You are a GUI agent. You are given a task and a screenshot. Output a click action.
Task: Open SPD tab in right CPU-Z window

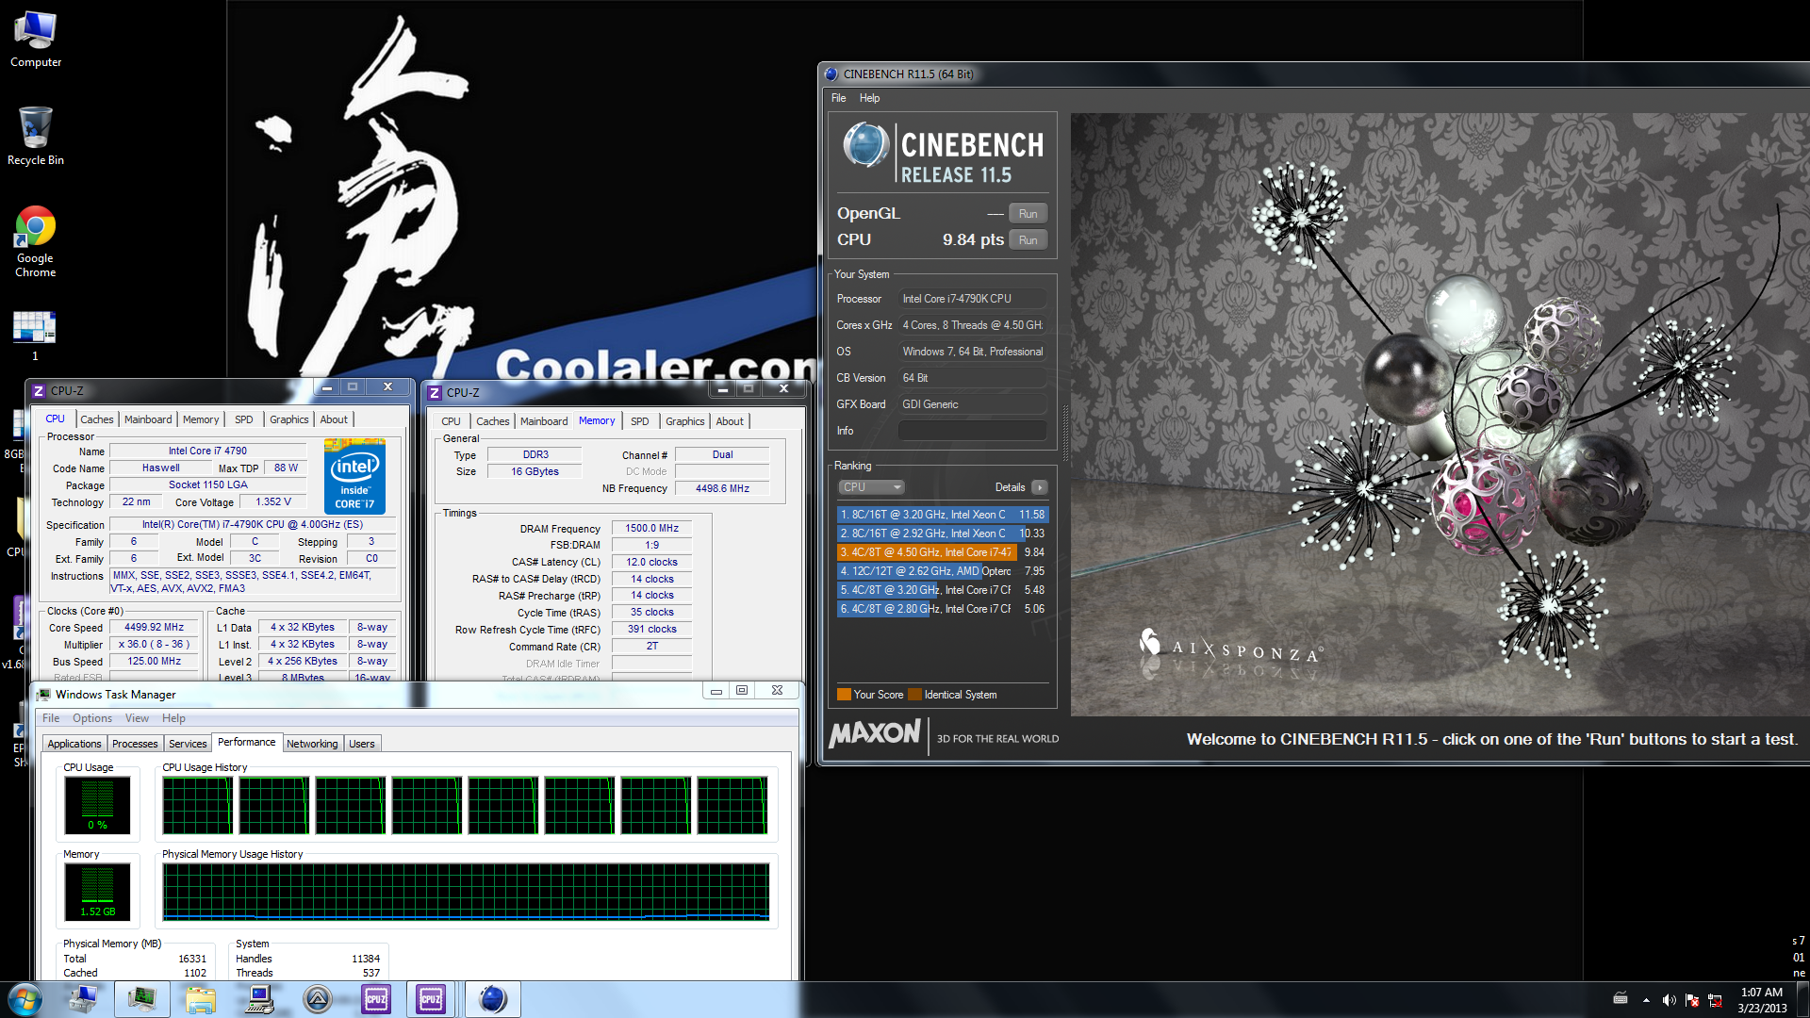(x=640, y=421)
